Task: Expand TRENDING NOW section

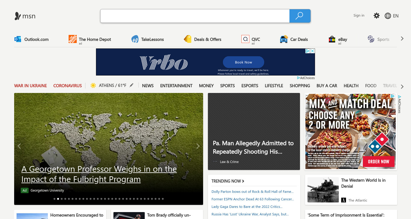Action: pyautogui.click(x=228, y=181)
